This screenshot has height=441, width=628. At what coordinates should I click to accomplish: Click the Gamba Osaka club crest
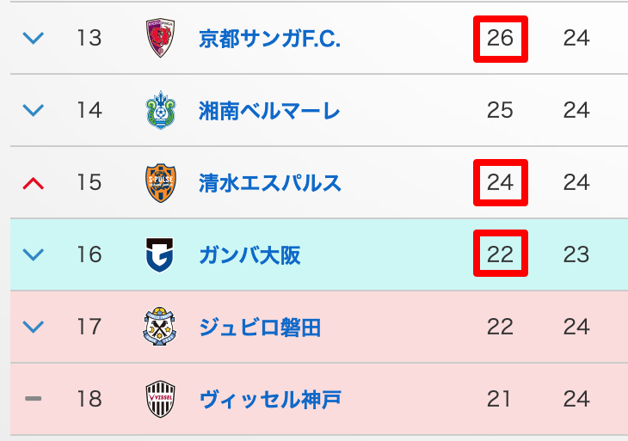click(161, 254)
